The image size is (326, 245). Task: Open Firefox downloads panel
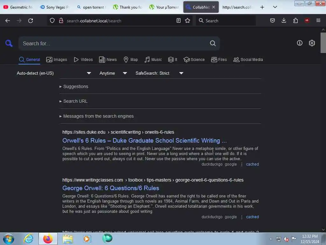pyautogui.click(x=284, y=20)
